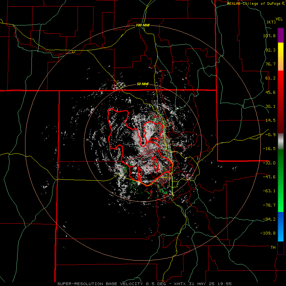286x286 pixels.
Task: Select the -47.6 velocity scale value
Action: click(269, 177)
